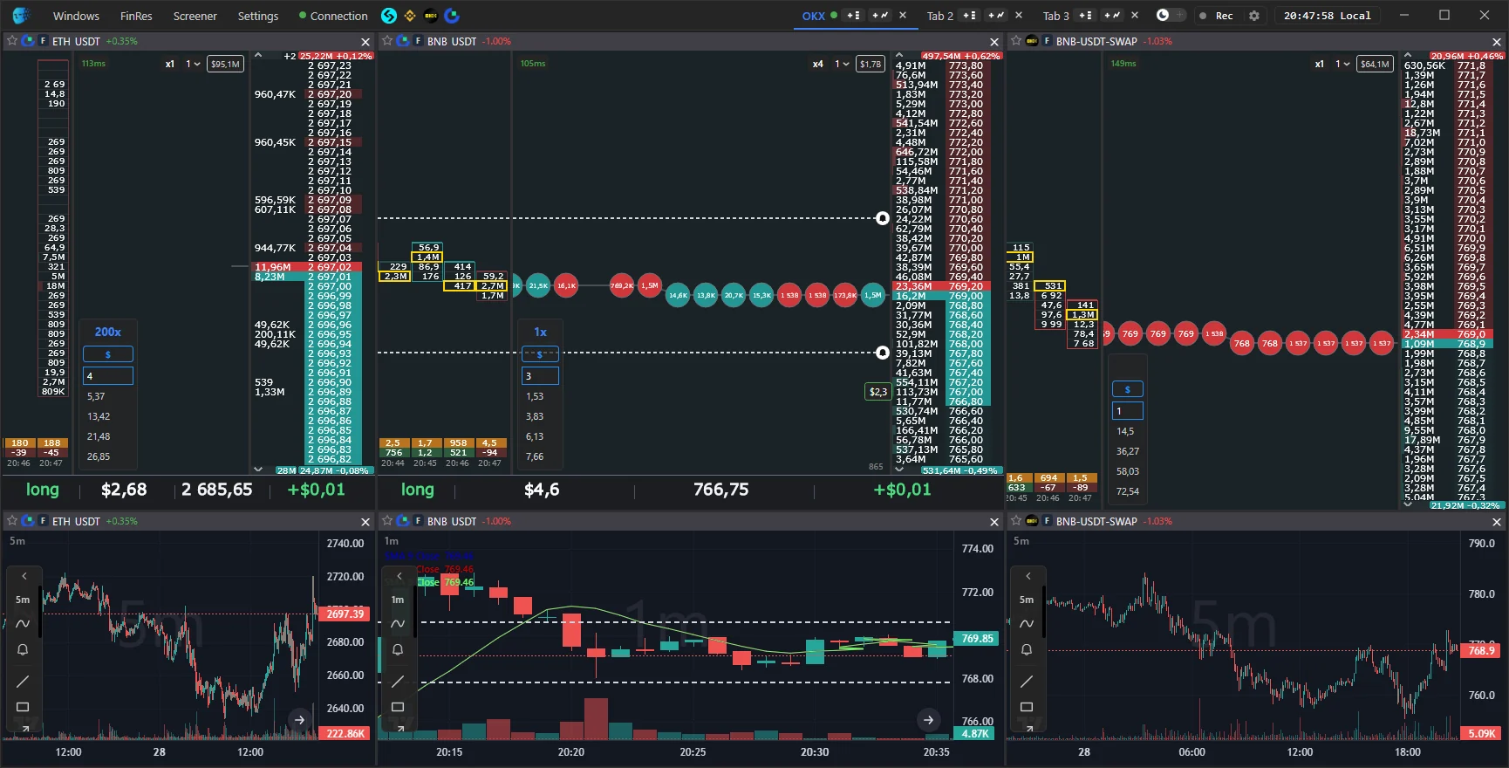Viewport: 1509px width, 768px height.
Task: Click the 1x leverage button for BNB USDT
Action: pyautogui.click(x=541, y=332)
